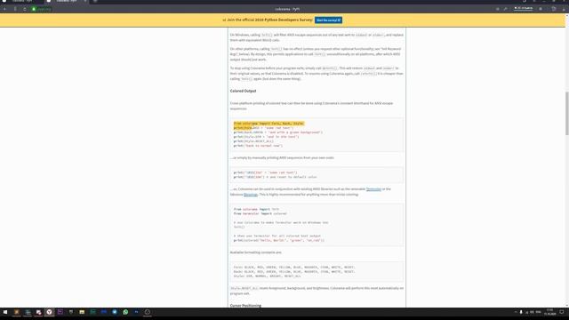The height and width of the screenshot is (320, 569).
Task: Open File Explorer from the taskbar
Action: (82, 312)
